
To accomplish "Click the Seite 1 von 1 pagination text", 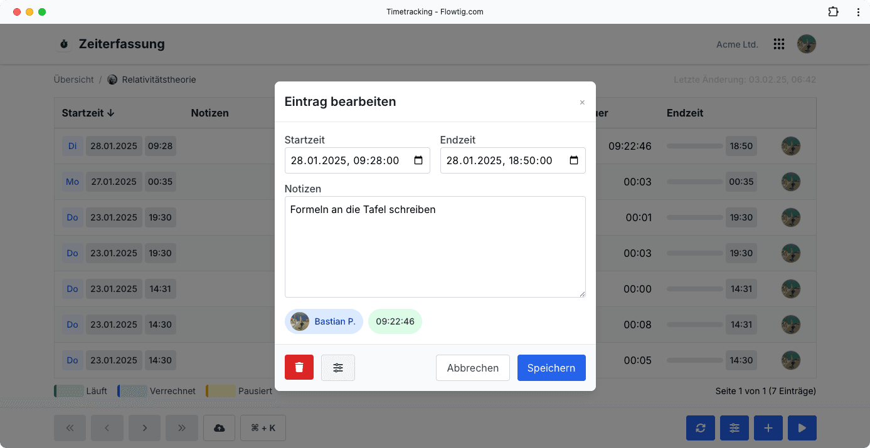I will pos(765,391).
